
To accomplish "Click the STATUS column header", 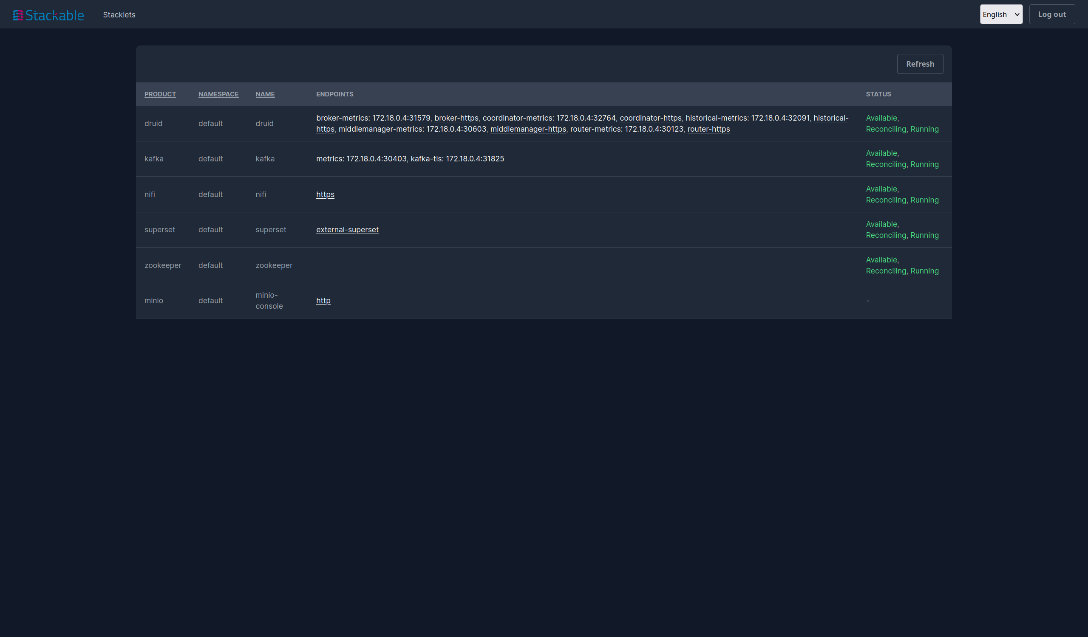I will (x=878, y=93).
